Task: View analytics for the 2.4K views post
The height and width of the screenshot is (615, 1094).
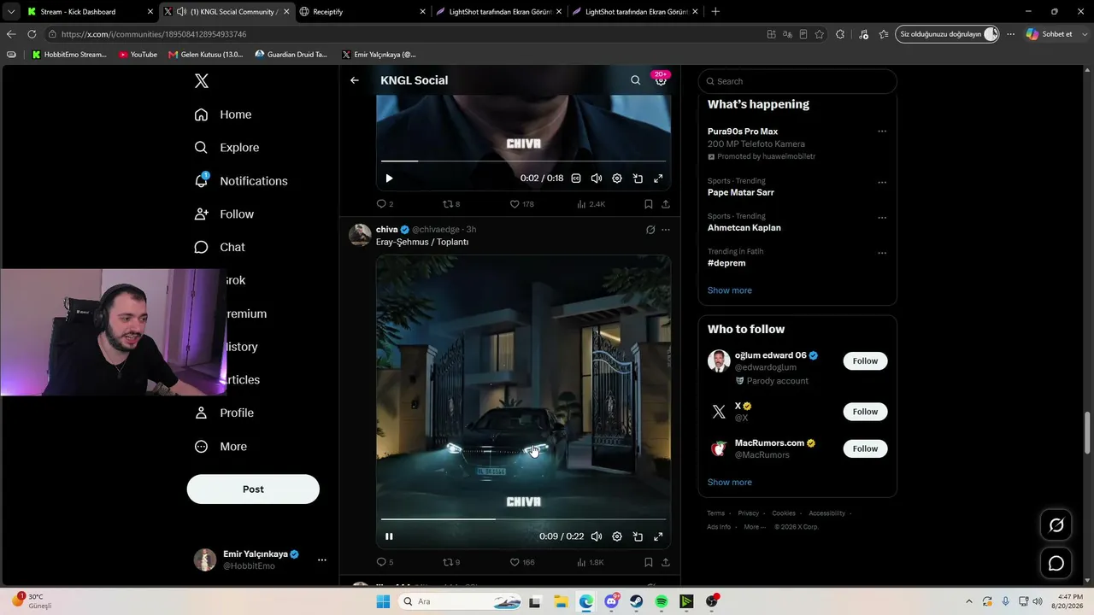Action: pyautogui.click(x=591, y=204)
